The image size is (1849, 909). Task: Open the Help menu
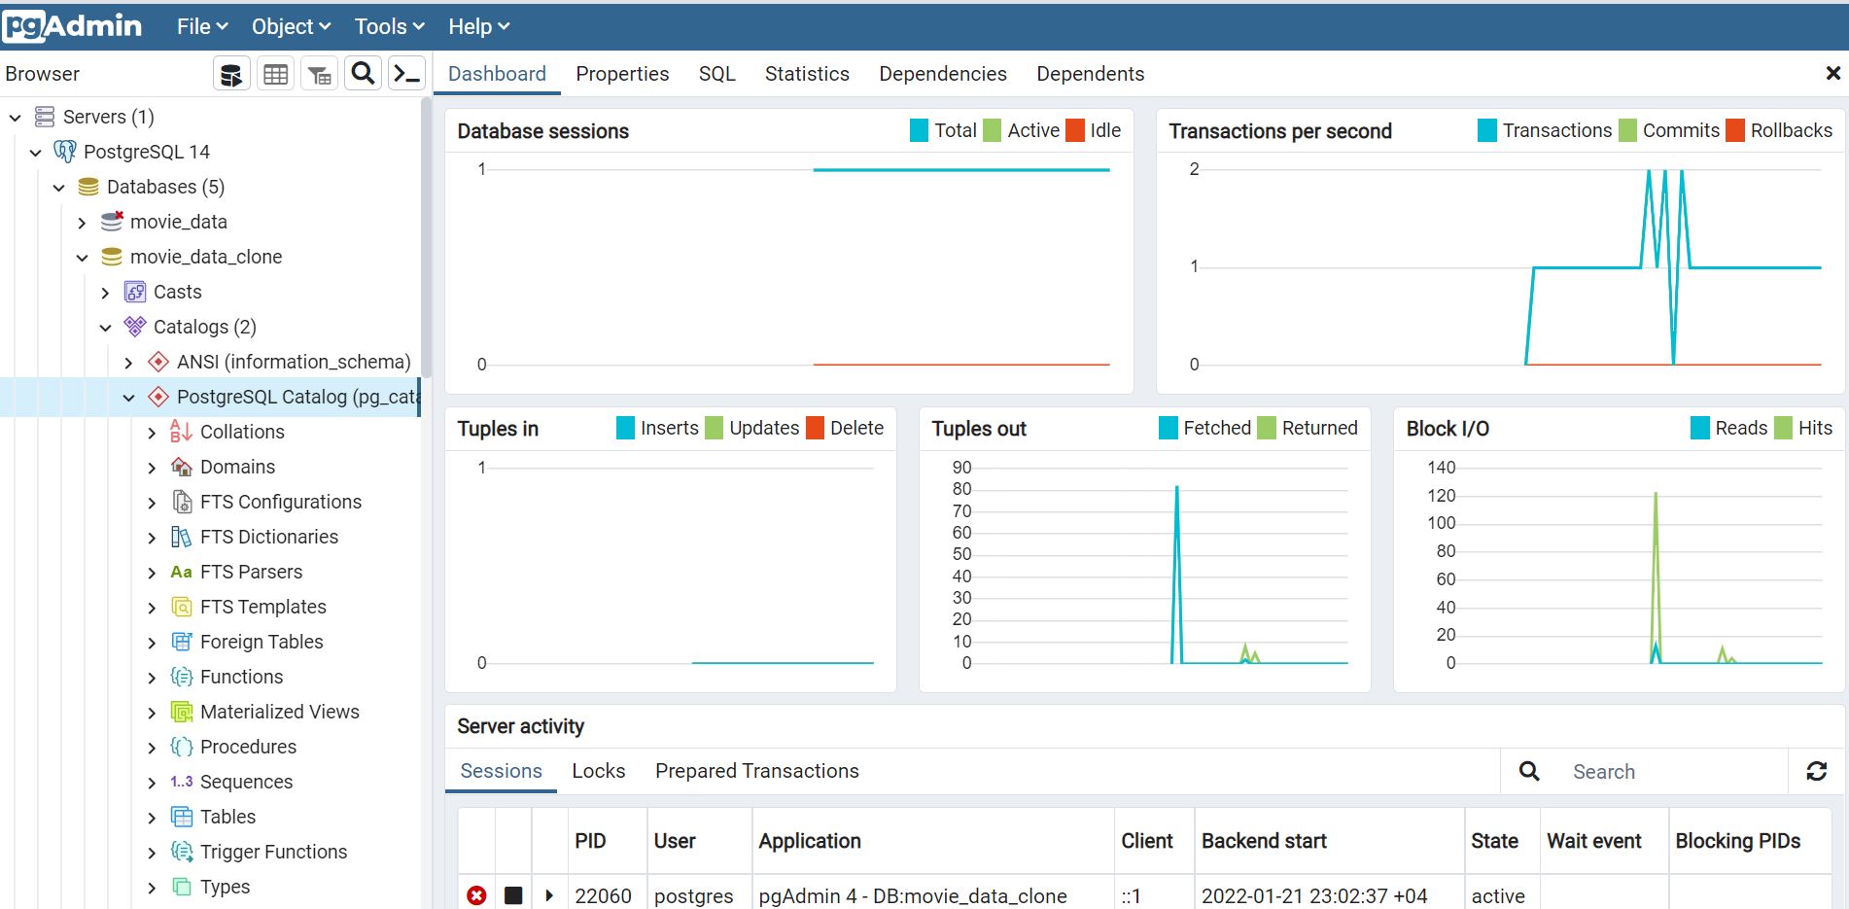pyautogui.click(x=479, y=26)
